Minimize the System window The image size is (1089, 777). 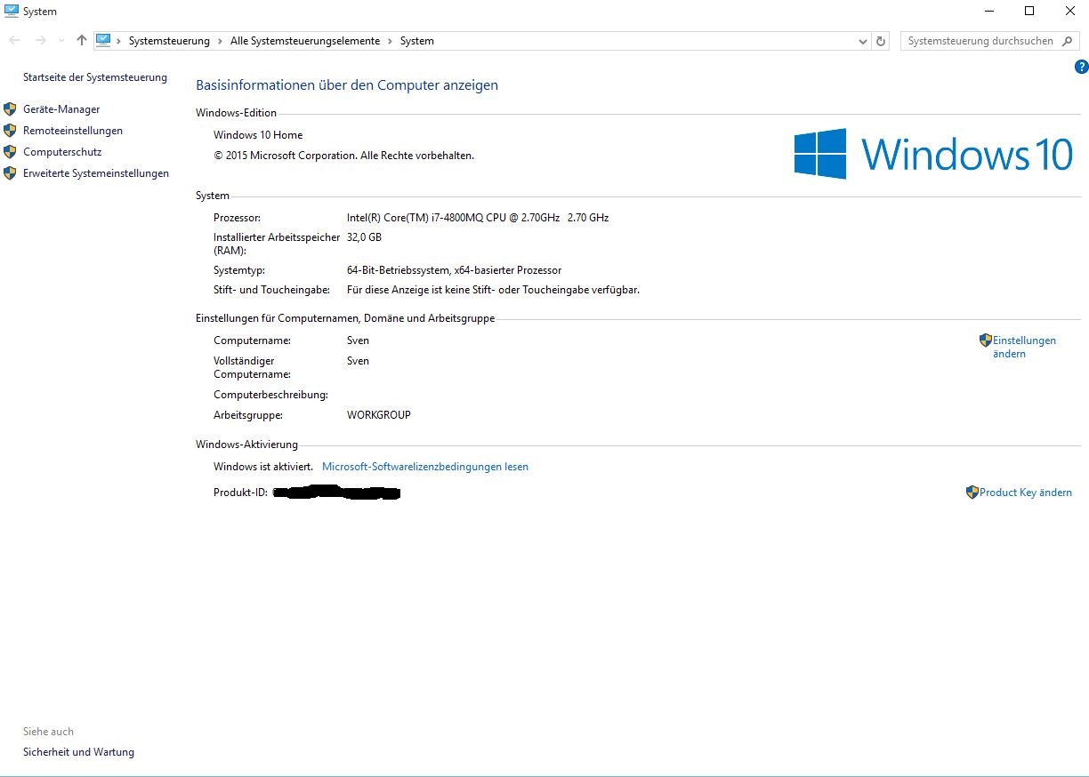click(x=989, y=11)
